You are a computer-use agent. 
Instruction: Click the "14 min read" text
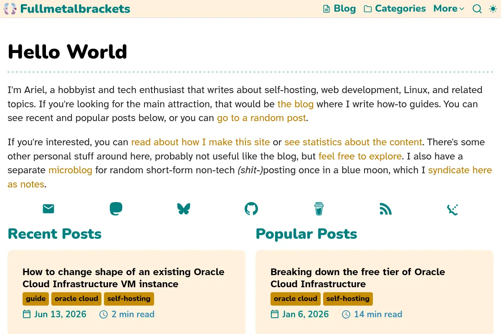(x=378, y=314)
